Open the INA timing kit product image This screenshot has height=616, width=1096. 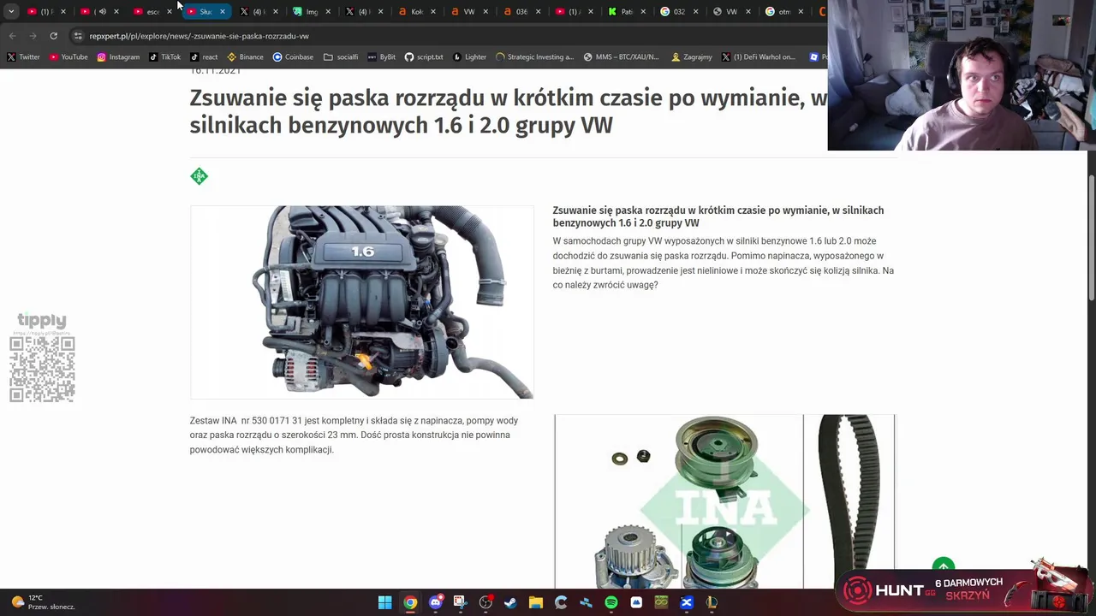(x=724, y=501)
